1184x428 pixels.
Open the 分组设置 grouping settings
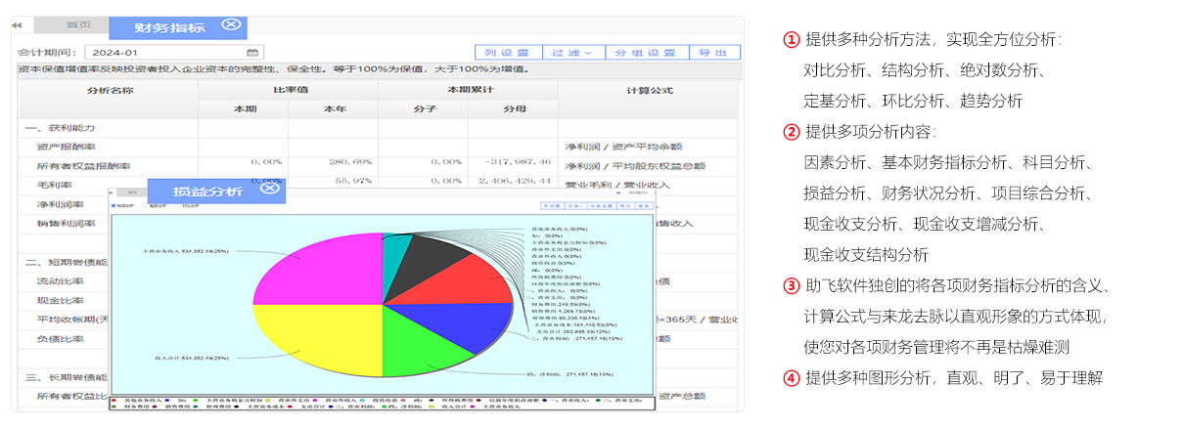pos(646,53)
